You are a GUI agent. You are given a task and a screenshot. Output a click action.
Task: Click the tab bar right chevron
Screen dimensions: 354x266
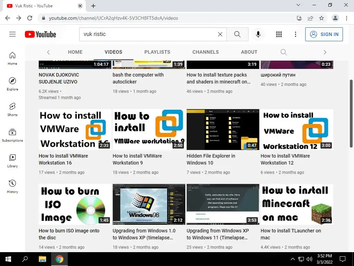tap(325, 52)
